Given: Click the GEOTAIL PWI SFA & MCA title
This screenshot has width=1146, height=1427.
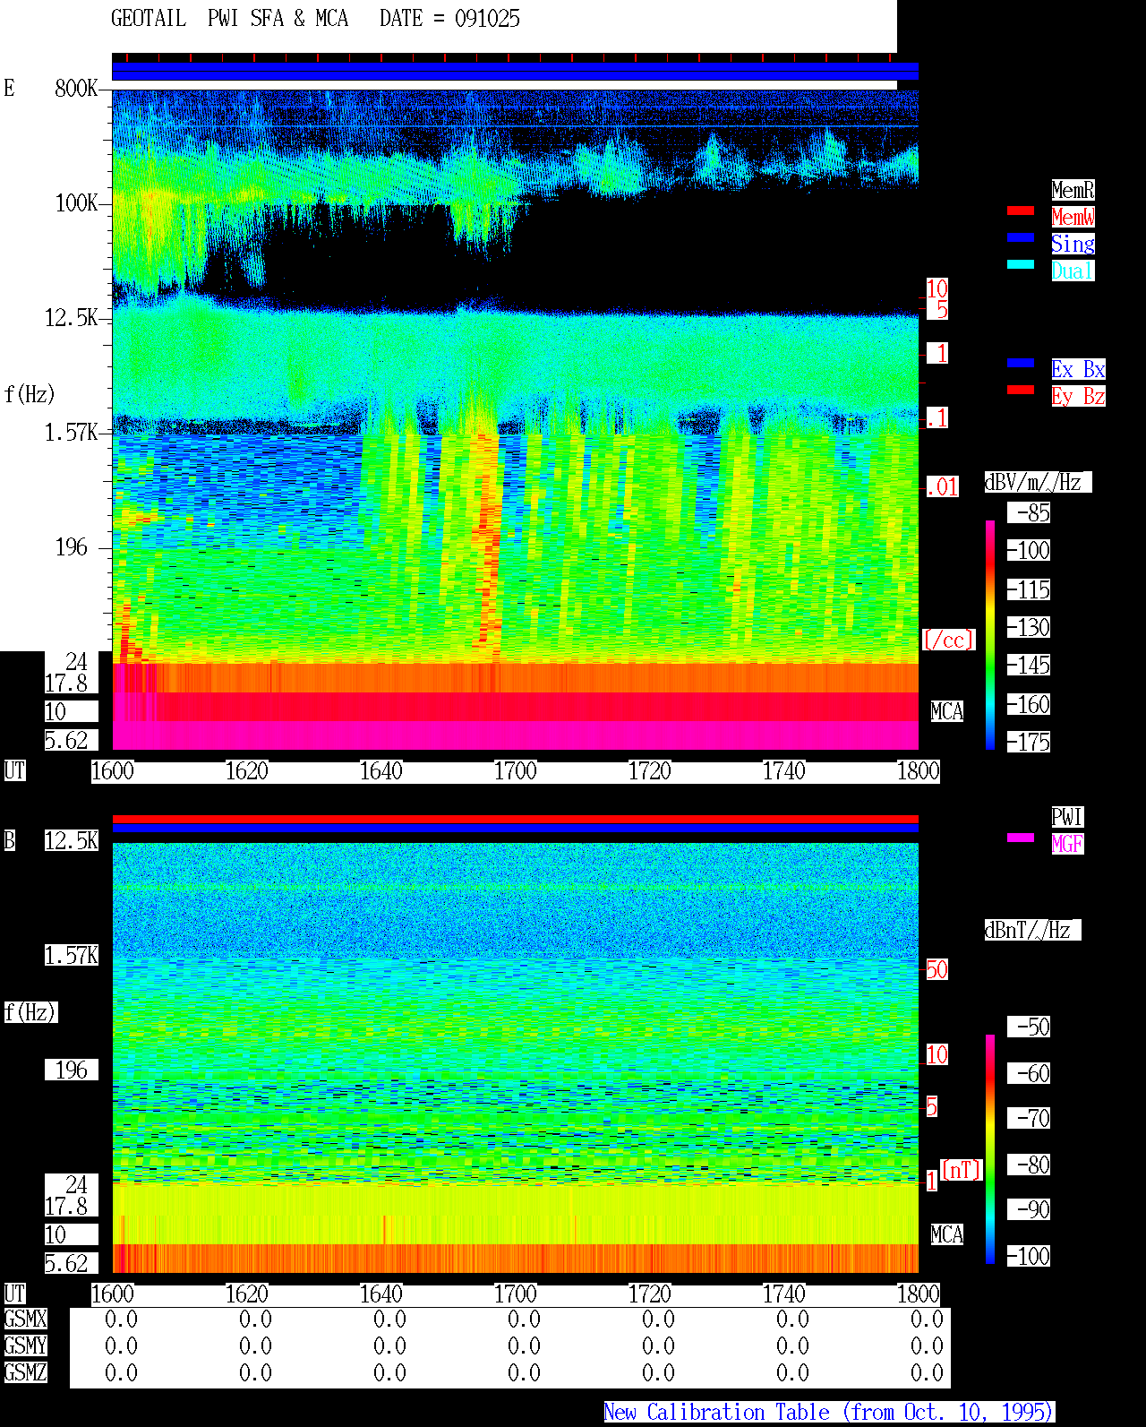Looking at the screenshot, I should (229, 19).
